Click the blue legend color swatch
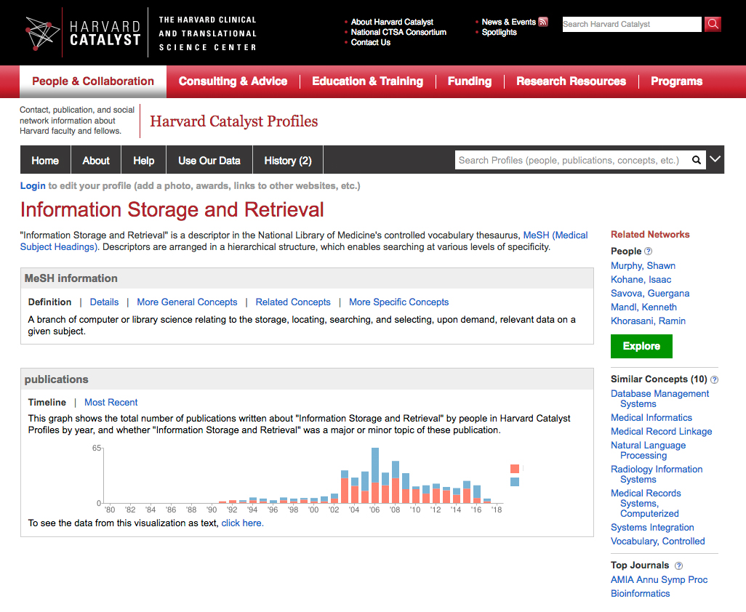746x612 pixels. click(x=514, y=482)
